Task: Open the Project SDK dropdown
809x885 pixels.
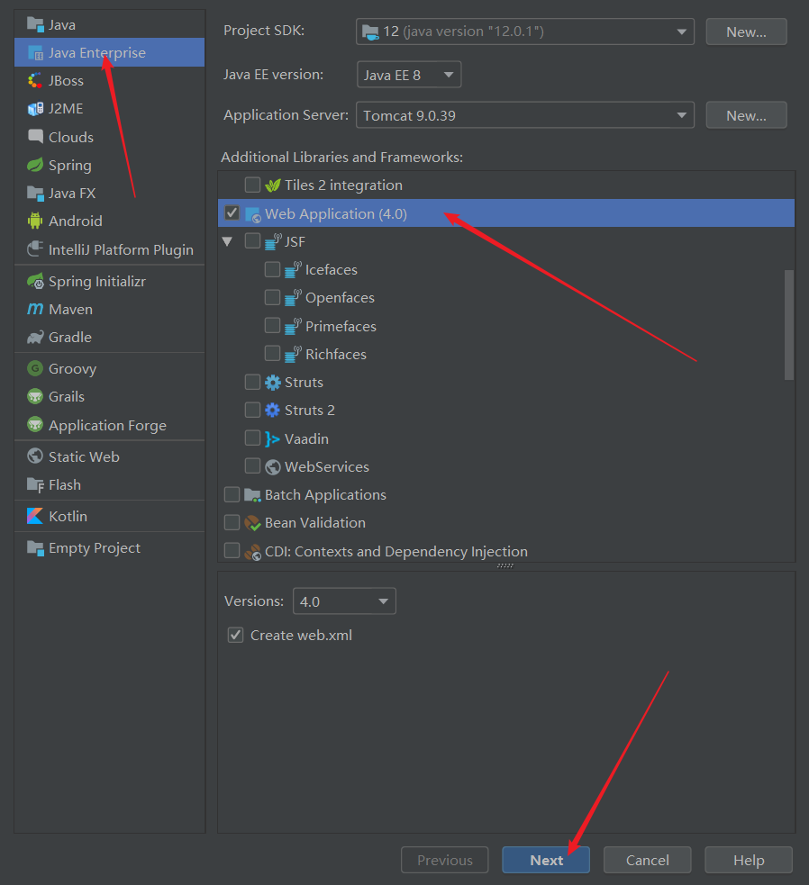Action: [525, 32]
